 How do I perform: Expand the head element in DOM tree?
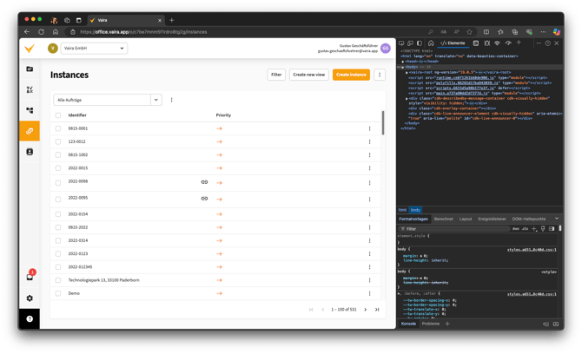pyautogui.click(x=403, y=62)
